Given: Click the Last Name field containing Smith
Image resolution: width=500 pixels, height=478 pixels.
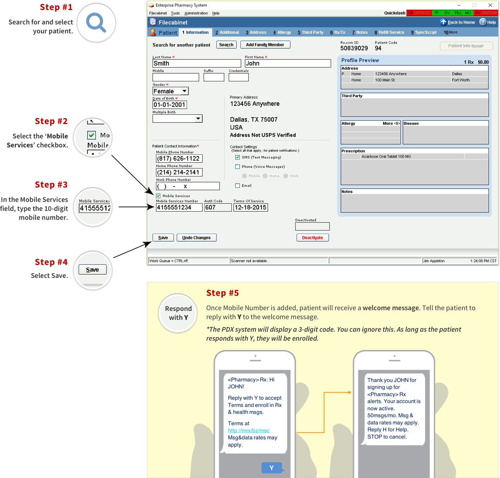Looking at the screenshot, I should tap(197, 63).
